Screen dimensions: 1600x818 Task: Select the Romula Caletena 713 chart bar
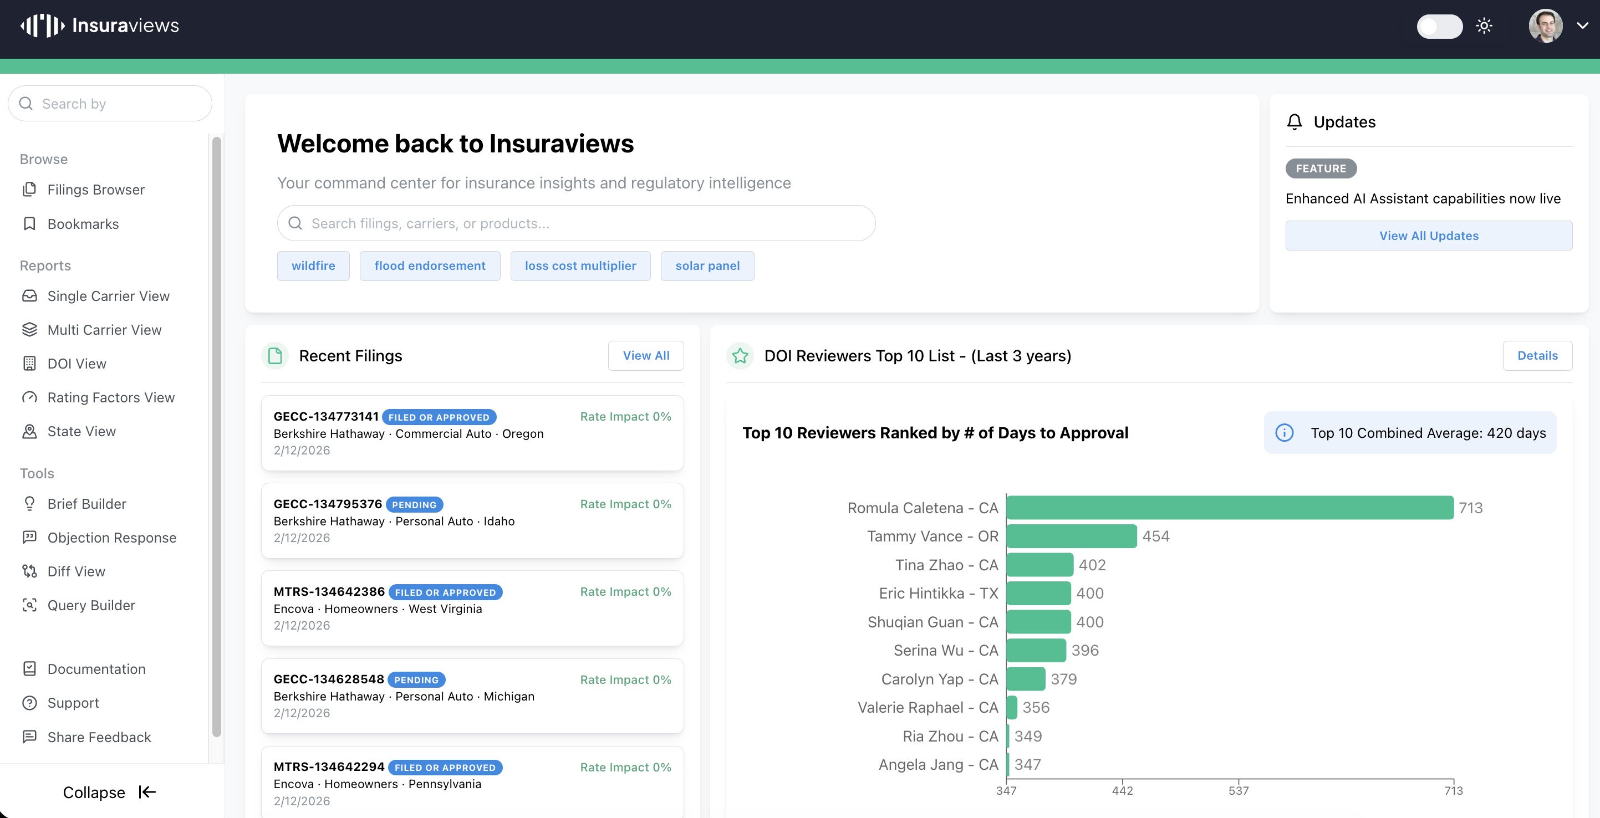pyautogui.click(x=1229, y=508)
